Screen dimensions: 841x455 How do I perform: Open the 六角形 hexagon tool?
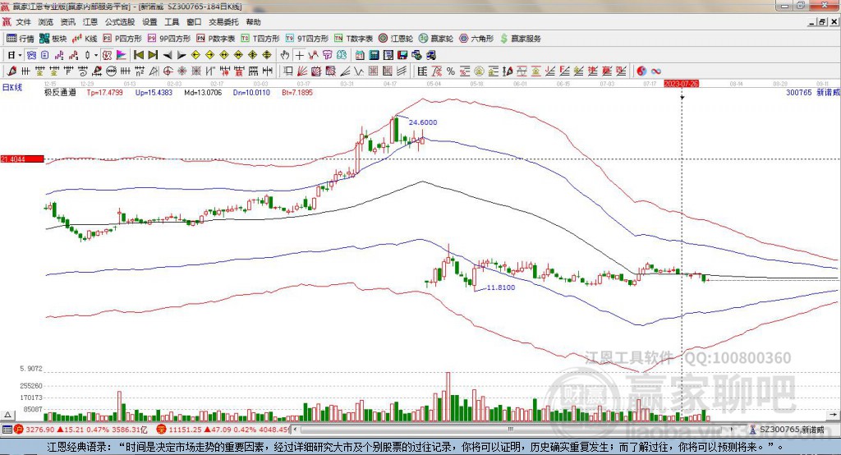pyautogui.click(x=476, y=39)
